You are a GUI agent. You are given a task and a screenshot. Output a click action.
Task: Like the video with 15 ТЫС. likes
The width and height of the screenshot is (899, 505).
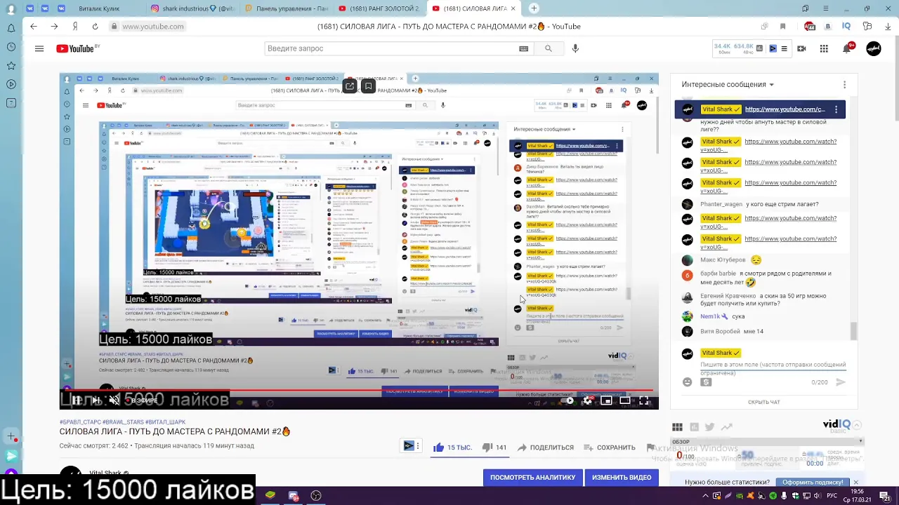[452, 447]
